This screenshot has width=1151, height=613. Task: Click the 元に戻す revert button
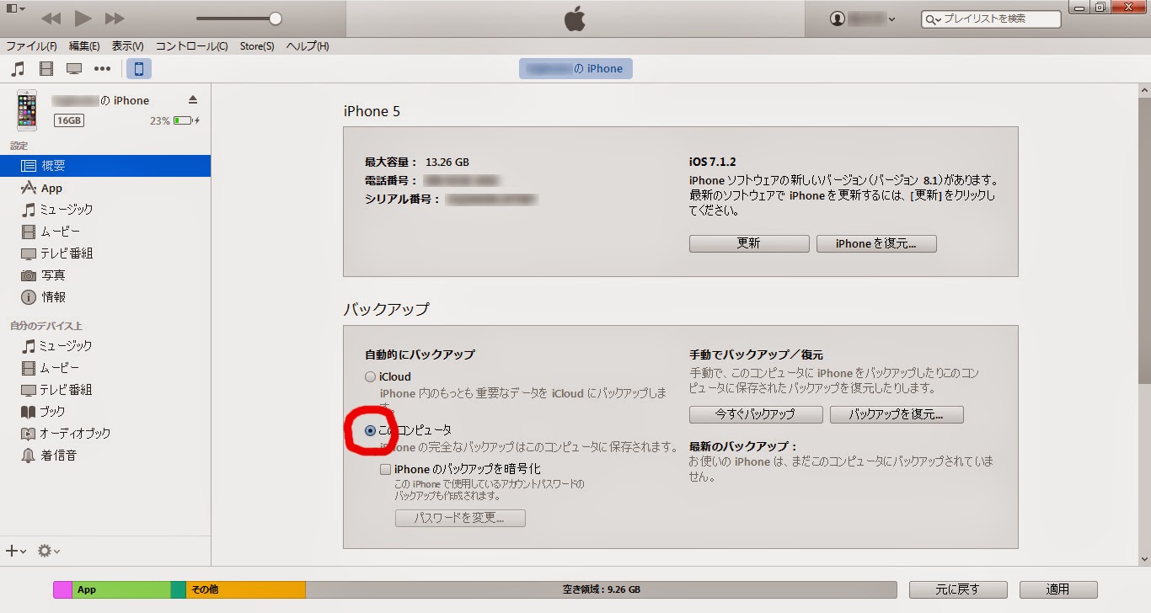(x=958, y=589)
